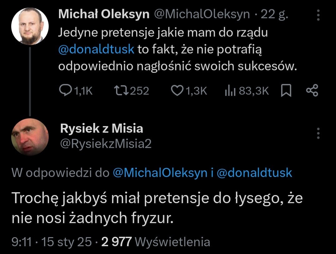Open the @RysiekzMisia2 handle
Viewport: 336px width, 254px height.
point(105,144)
